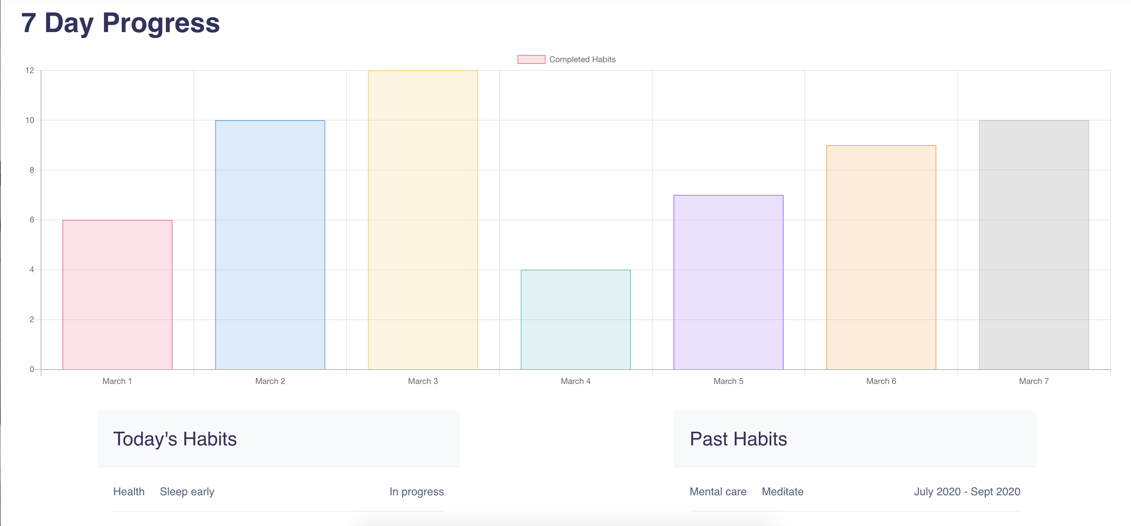1131x526 pixels.
Task: Click the March 4 axis label
Action: point(576,381)
